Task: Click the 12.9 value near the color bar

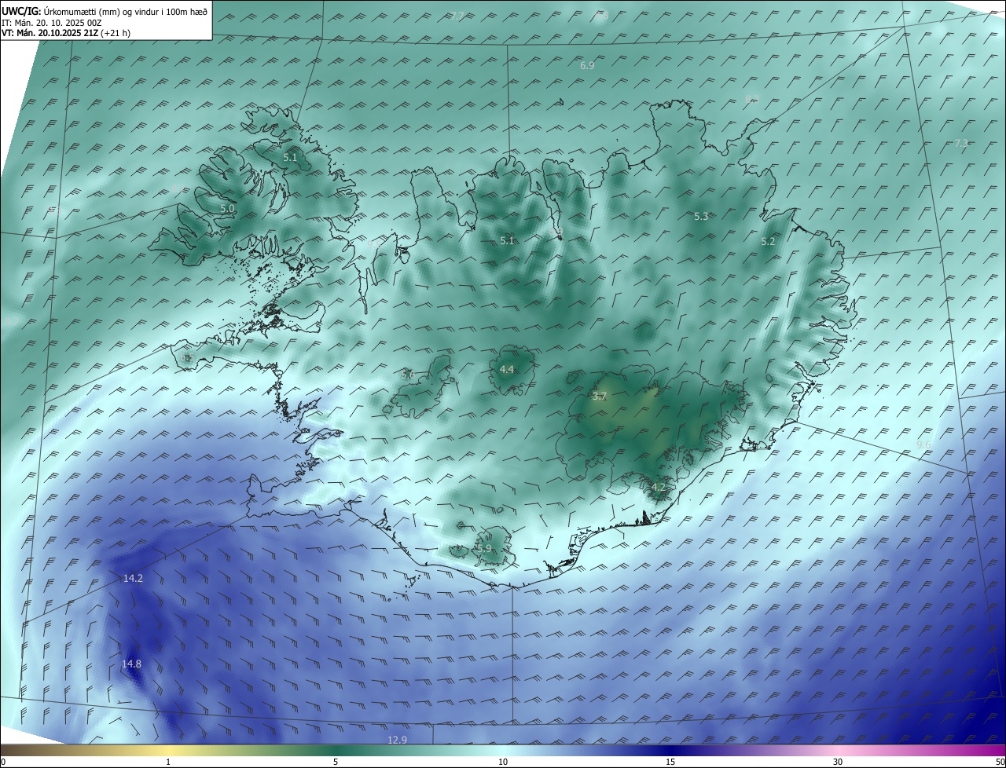Action: 398,740
